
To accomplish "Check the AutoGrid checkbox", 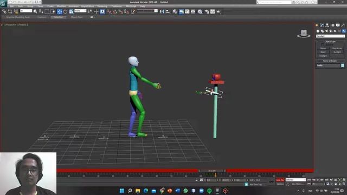I will point(323,44).
